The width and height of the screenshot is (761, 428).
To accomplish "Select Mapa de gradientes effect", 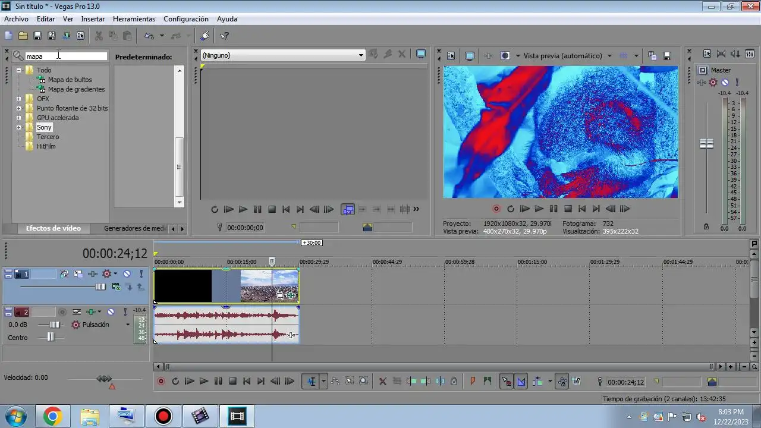I will [x=76, y=89].
